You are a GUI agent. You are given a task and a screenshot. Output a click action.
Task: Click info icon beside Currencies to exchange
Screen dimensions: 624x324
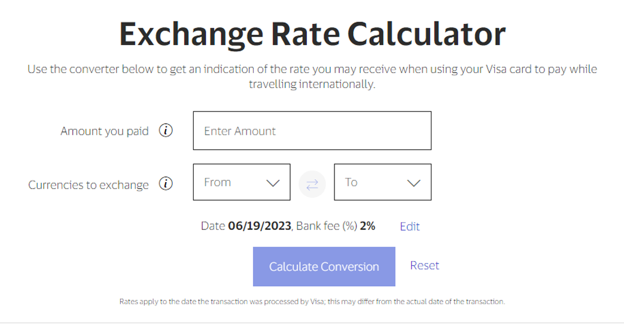(x=166, y=184)
